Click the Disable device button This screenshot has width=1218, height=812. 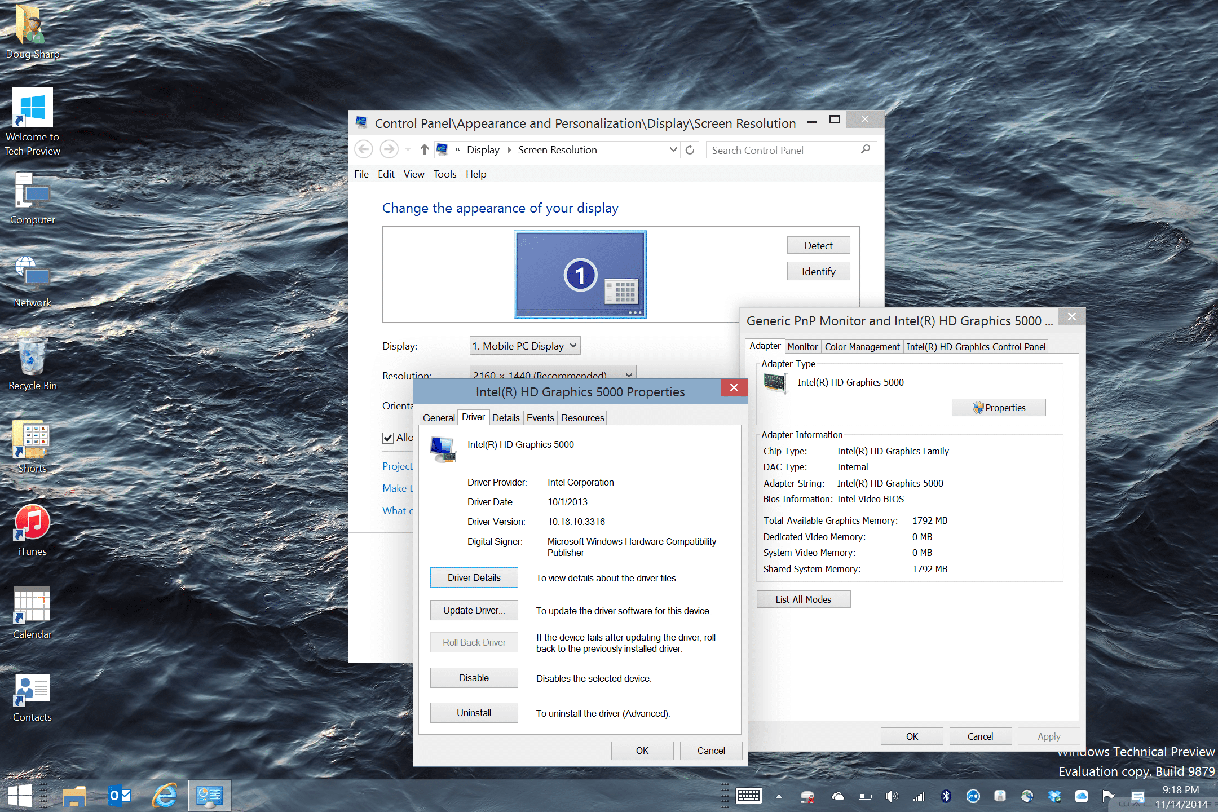474,678
